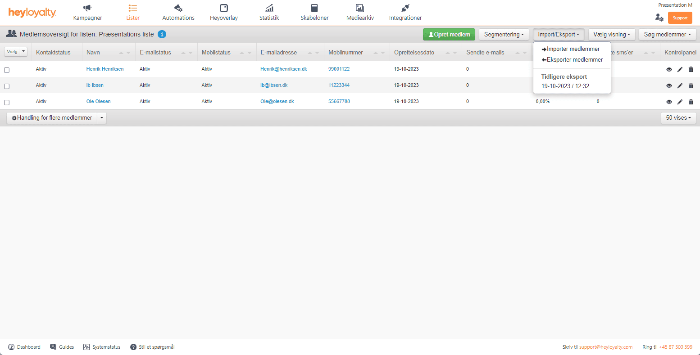Viewport: 700px width, 355px height.
Task: Select the checkbox for Ib Ibsen row
Action: (7, 86)
